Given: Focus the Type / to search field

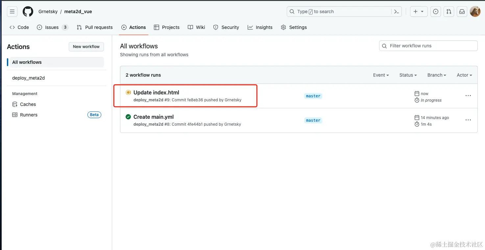Looking at the screenshot, I should tap(344, 12).
